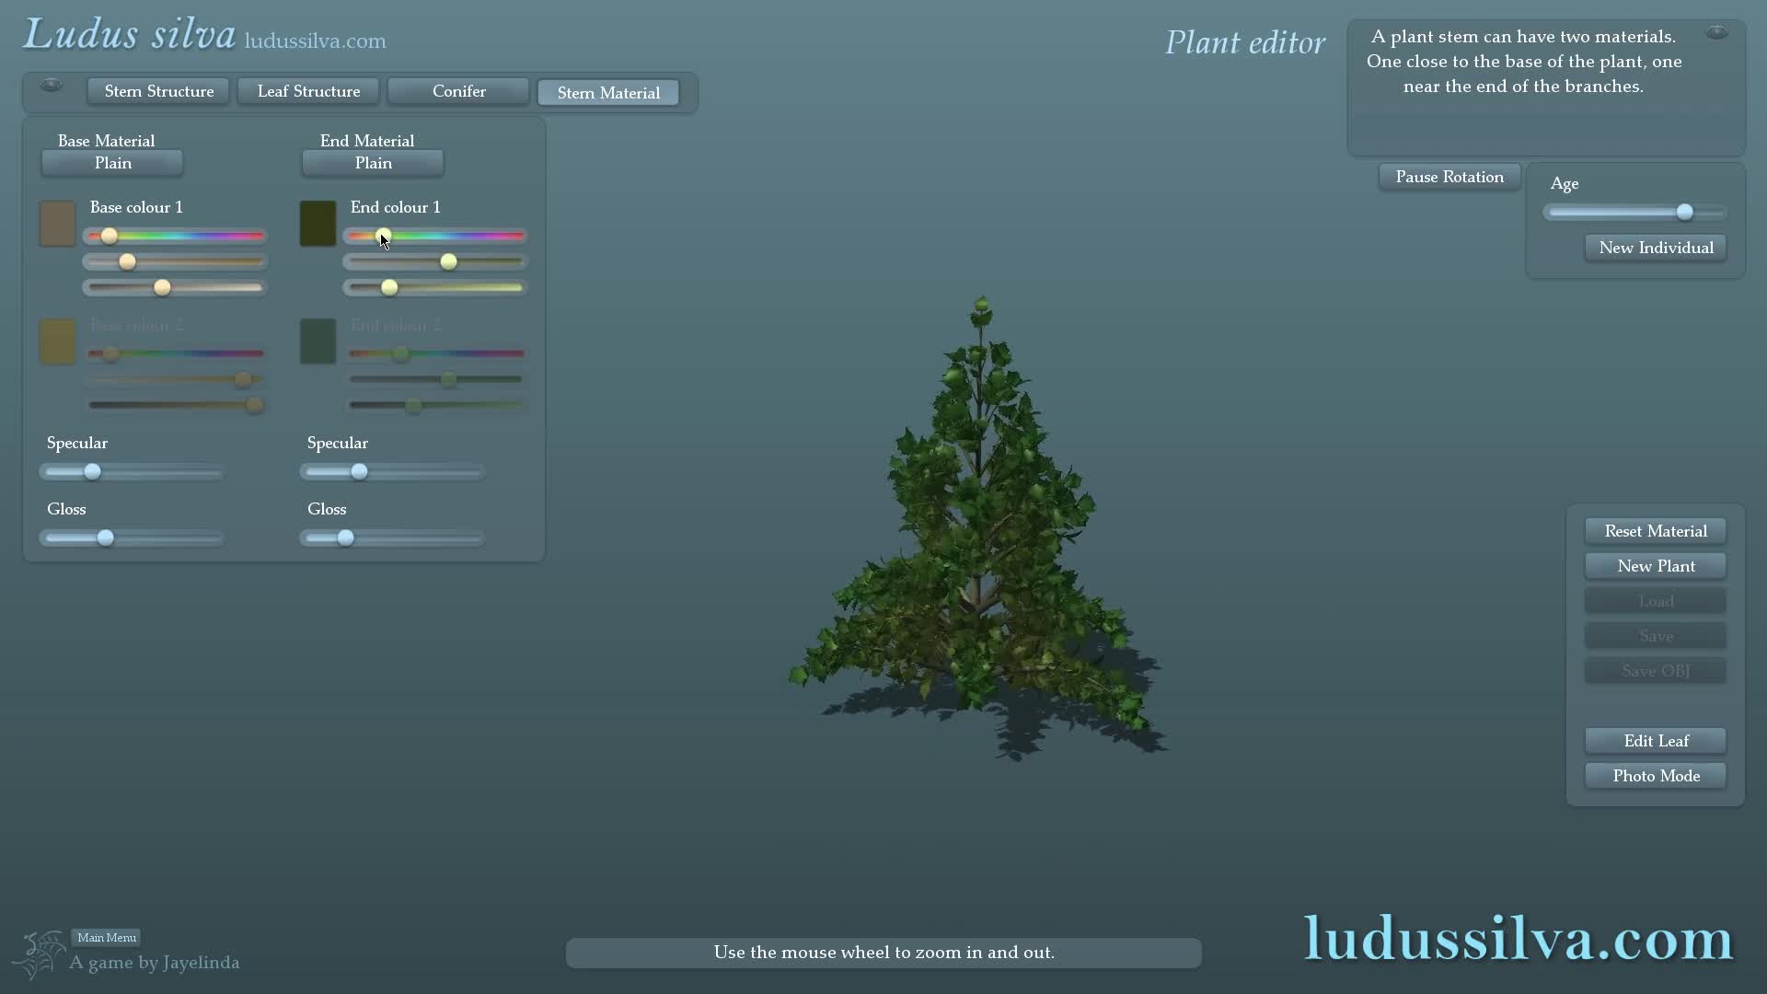Open the Stem Structure tab
This screenshot has width=1767, height=994.
158,91
